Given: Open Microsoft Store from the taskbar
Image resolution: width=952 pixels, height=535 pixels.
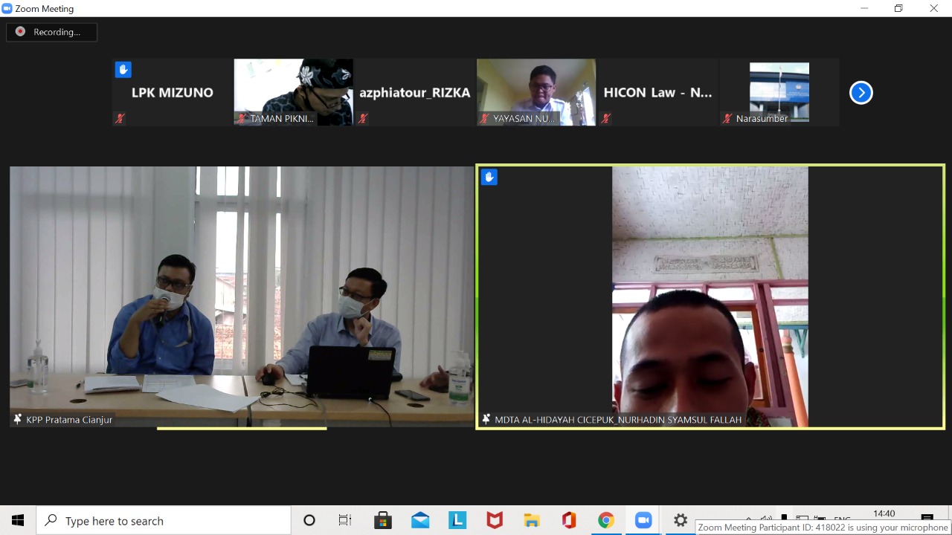Looking at the screenshot, I should pos(383,520).
